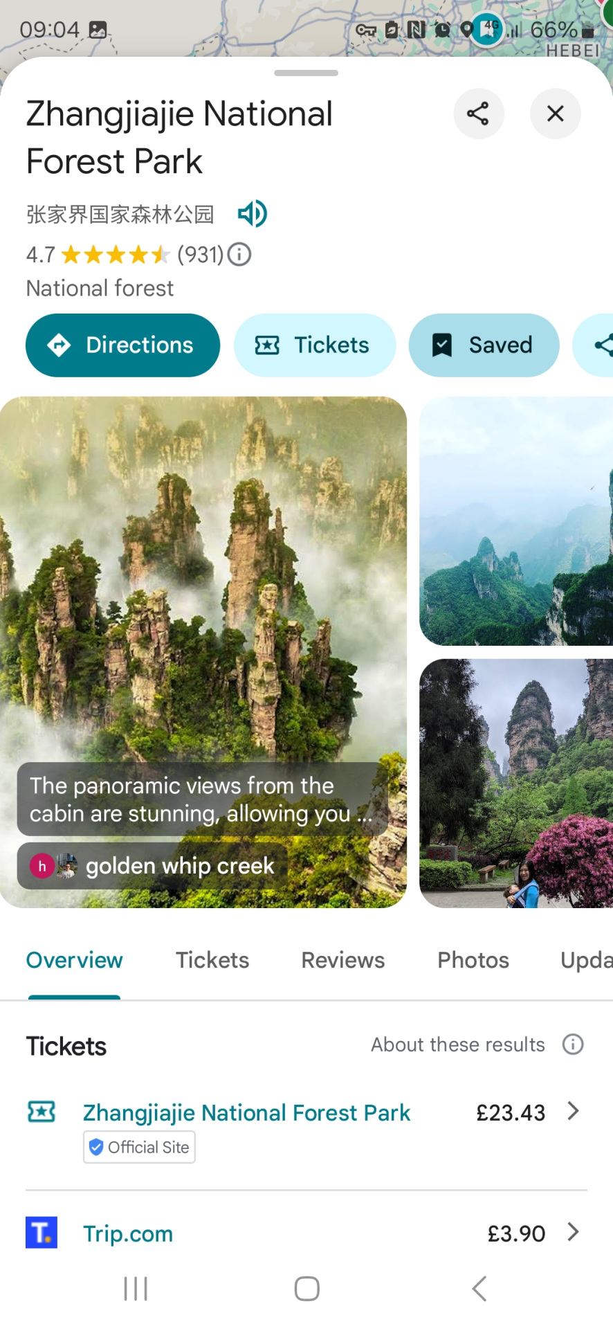The image size is (613, 1329).
Task: Open rating info icon beside review count
Action: pos(239,255)
